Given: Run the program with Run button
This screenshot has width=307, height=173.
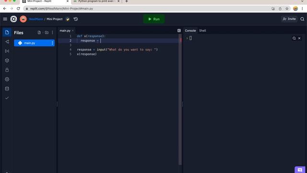Looking at the screenshot, I should pyautogui.click(x=153, y=19).
